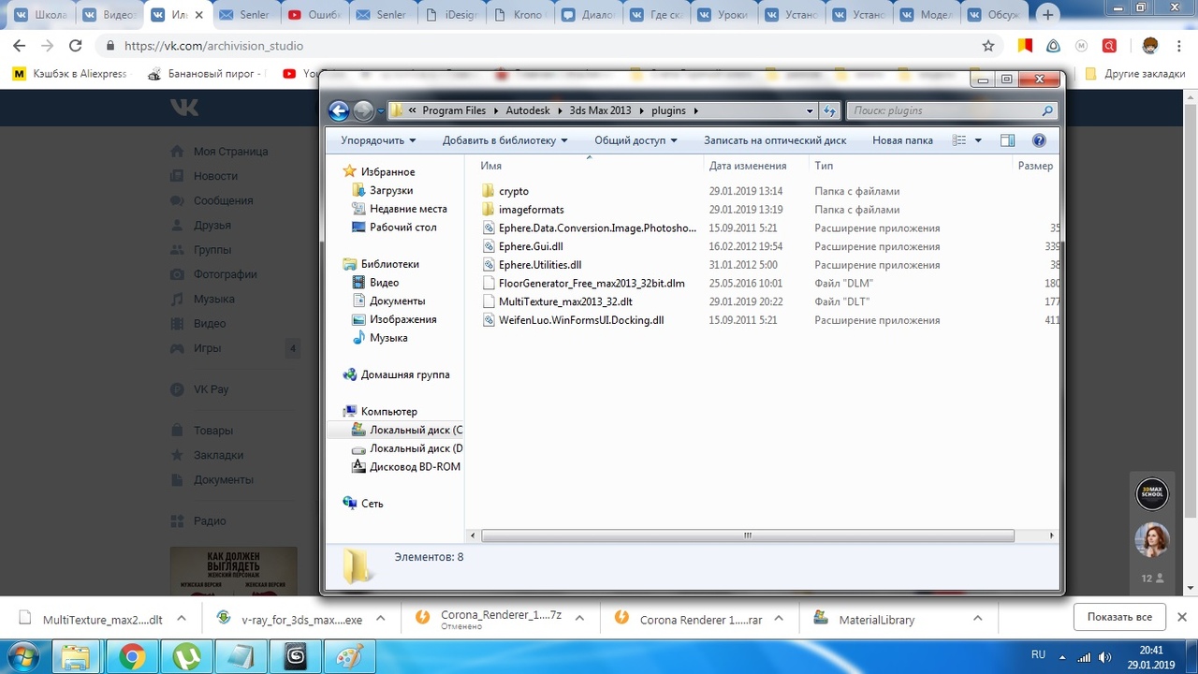The image size is (1198, 674).
Task: Open Сообщения in VK sidebar
Action: 223,200
